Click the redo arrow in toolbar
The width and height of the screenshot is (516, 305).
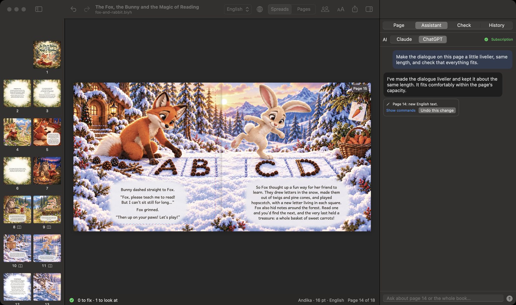click(x=87, y=9)
